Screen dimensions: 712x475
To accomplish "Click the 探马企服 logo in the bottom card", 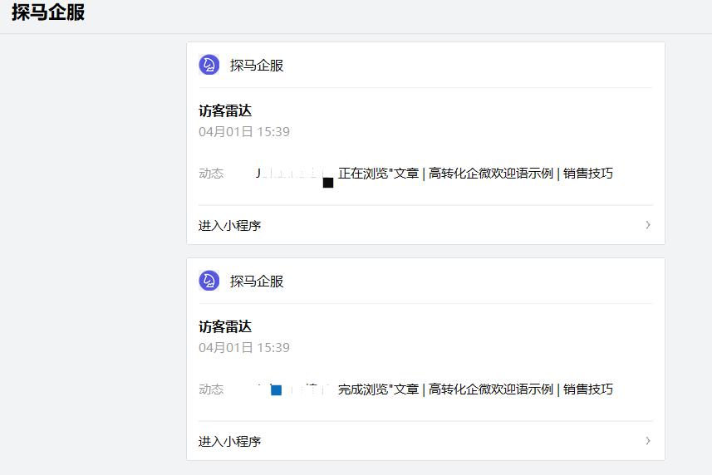I will pos(209,281).
